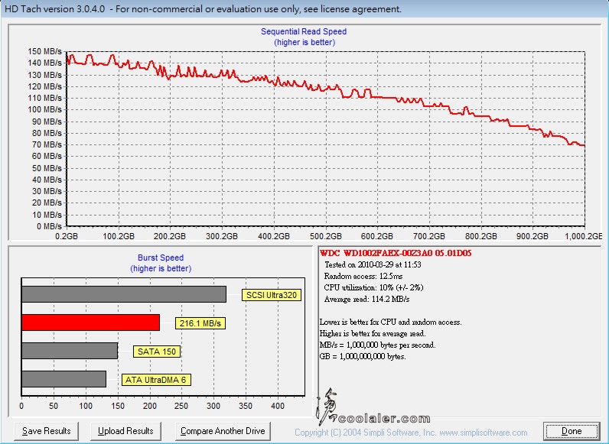Click the 700.2GB axis label
This screenshot has height=444, width=609.
(428, 236)
